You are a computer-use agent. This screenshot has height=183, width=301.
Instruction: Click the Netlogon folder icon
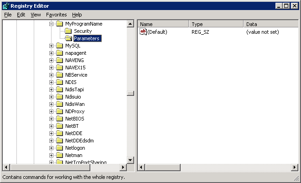[x=60, y=148]
